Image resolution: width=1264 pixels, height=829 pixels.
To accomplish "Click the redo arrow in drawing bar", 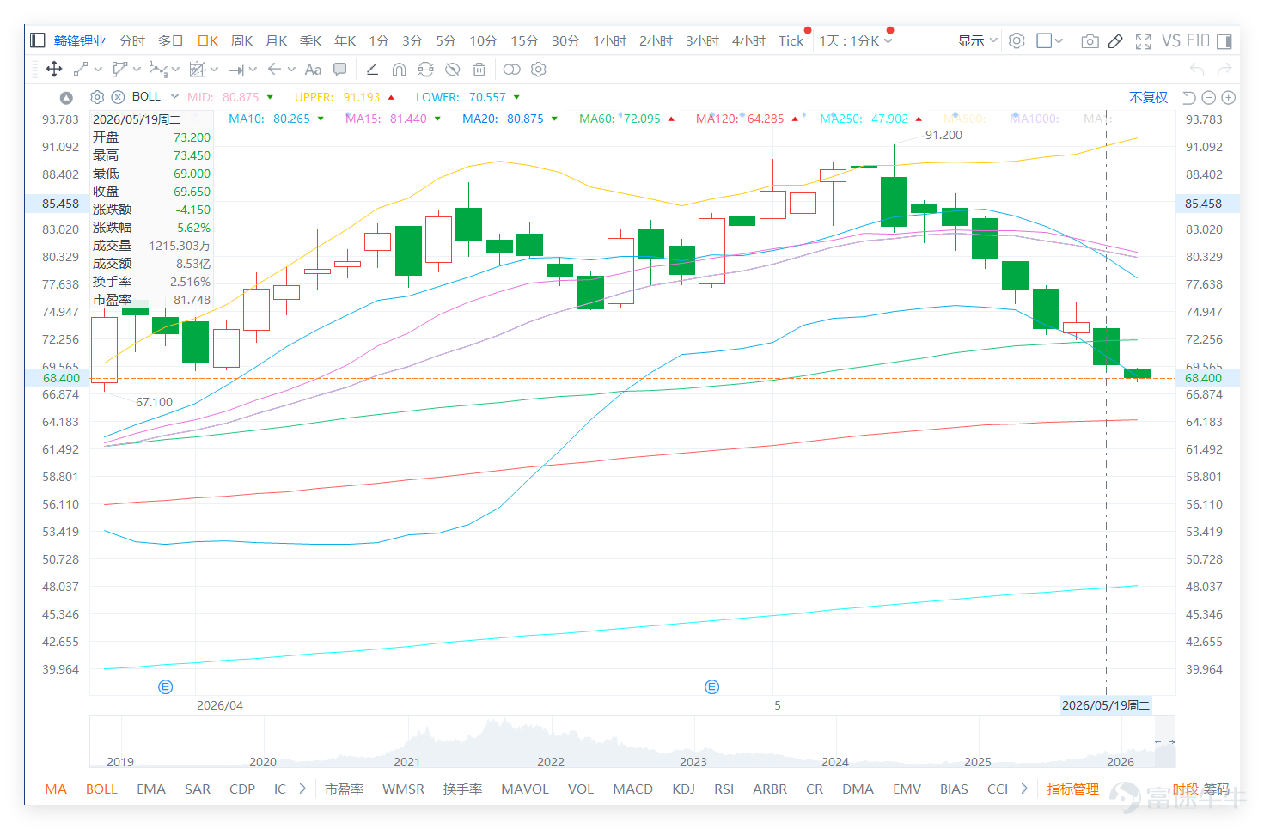I will pyautogui.click(x=1224, y=70).
